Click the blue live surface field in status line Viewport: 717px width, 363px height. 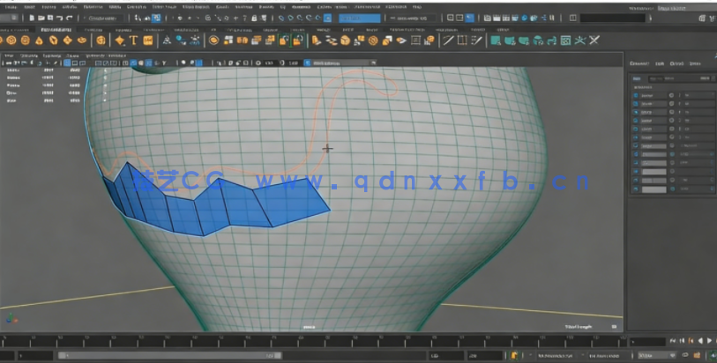pyautogui.click(x=360, y=18)
